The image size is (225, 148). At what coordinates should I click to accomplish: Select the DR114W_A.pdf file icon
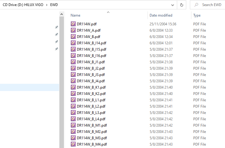click(x=73, y=30)
